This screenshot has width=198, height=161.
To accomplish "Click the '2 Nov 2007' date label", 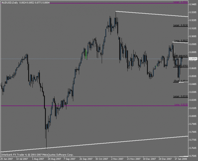I will 117,159.
